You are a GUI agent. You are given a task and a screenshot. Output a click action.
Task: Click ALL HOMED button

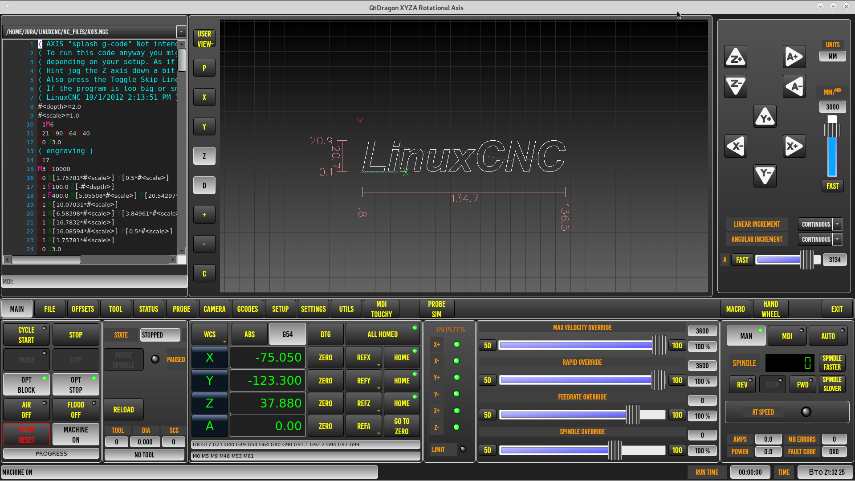tap(383, 334)
